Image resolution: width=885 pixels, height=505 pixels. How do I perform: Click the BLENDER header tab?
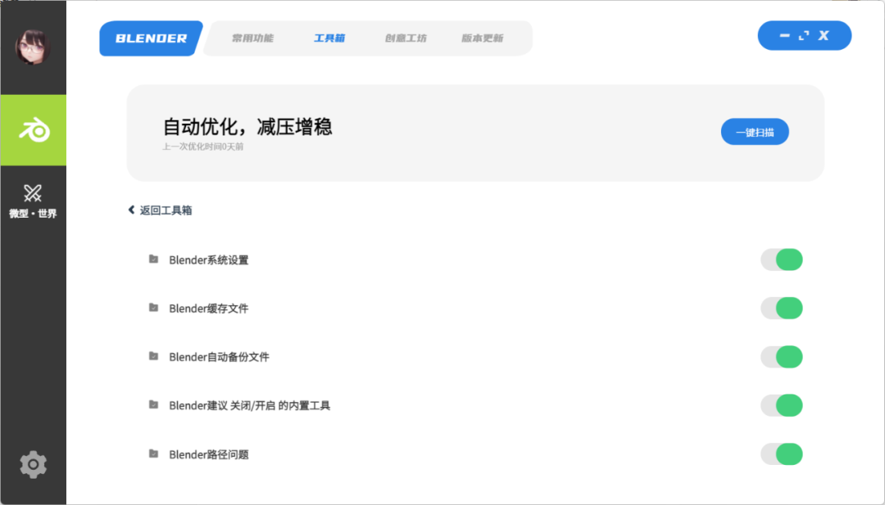151,38
